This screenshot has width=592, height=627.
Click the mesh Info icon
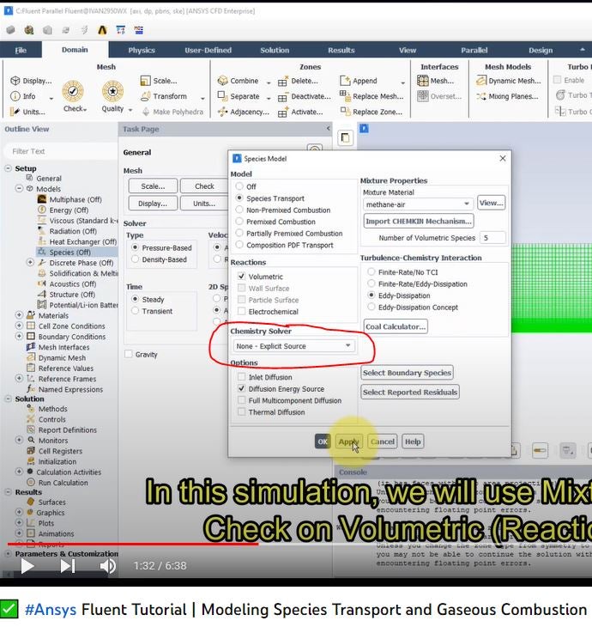click(x=15, y=96)
